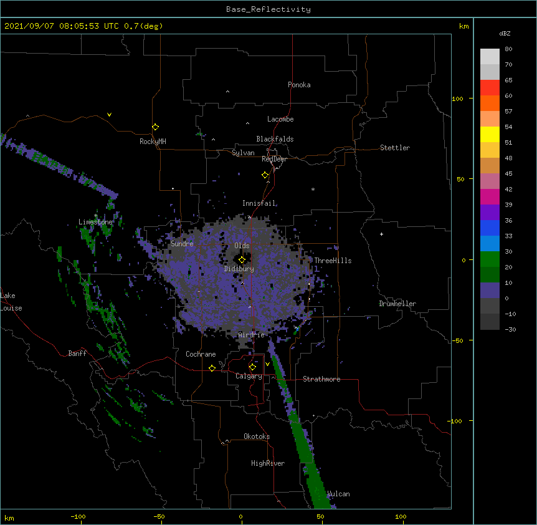Click the yellow diamond marker below Cochrane
The width and height of the screenshot is (537, 525).
click(x=212, y=368)
